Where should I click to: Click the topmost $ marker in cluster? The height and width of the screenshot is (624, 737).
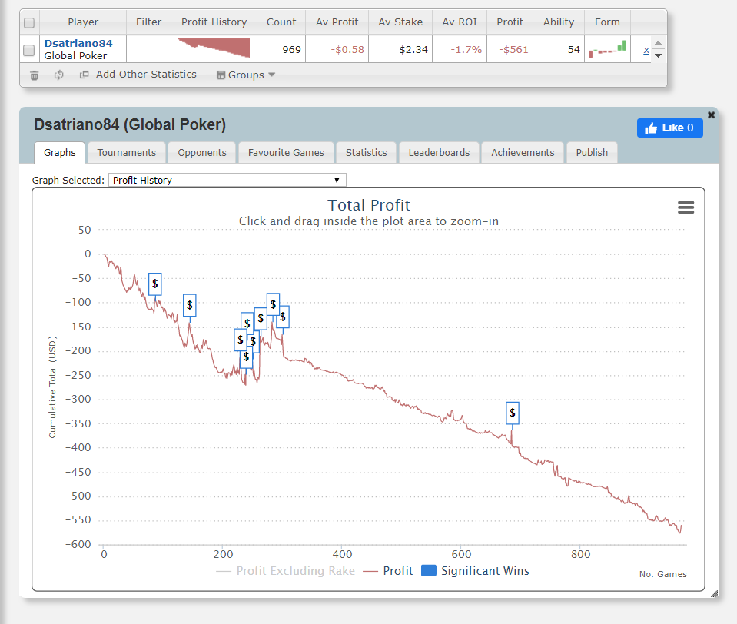pyautogui.click(x=273, y=304)
